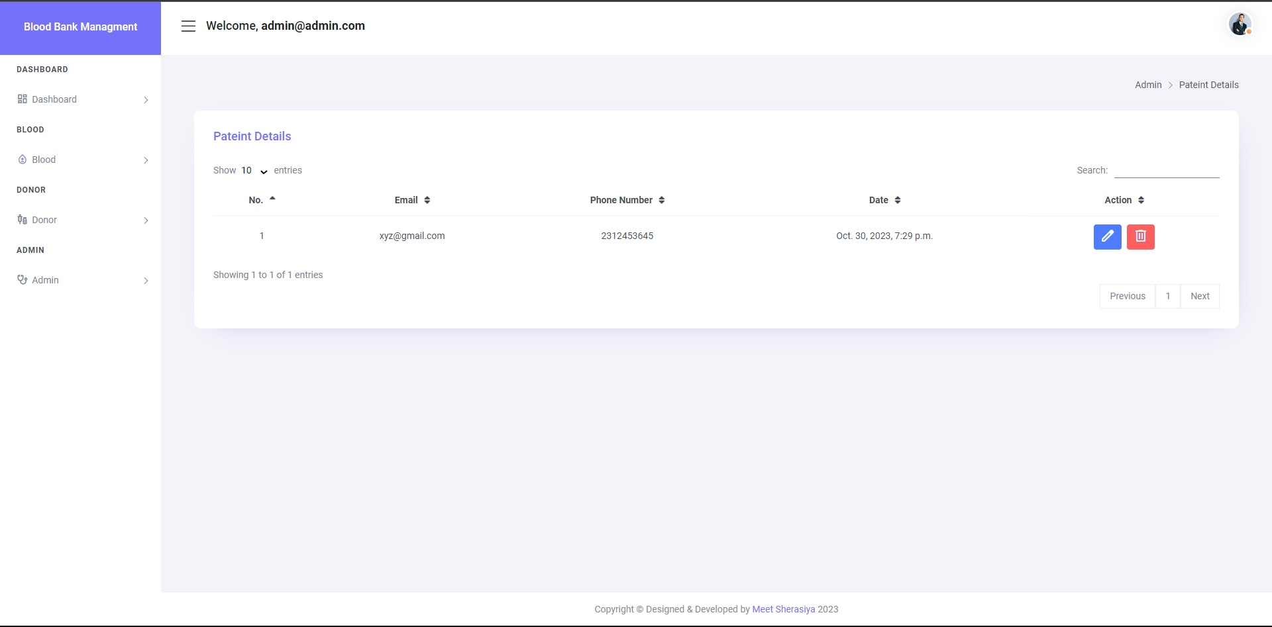
Task: Select the Oct. 30, 2023 date cell
Action: [x=884, y=236]
